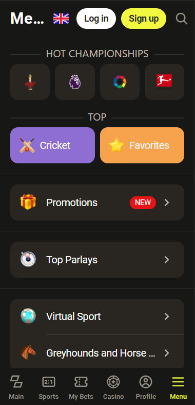Go to My Bets ticket icon
Screen dimensions: 195x405
click(81, 382)
